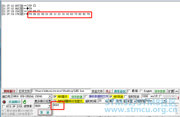Toggle the 加时间戳和分包显示 checkbox
The width and height of the screenshot is (180, 117).
tap(55, 101)
